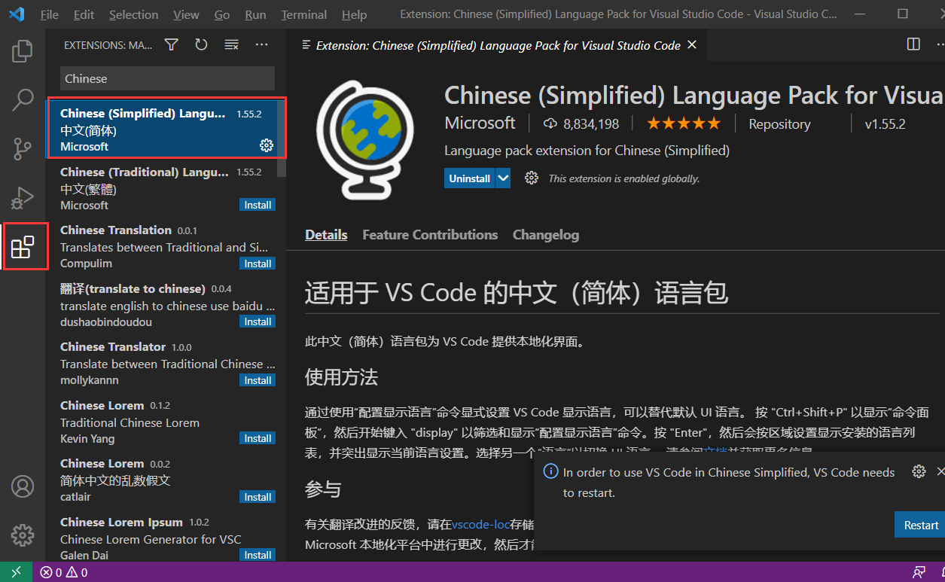Install the translate to chinese extension
Image resolution: width=945 pixels, height=582 pixels.
coord(258,321)
